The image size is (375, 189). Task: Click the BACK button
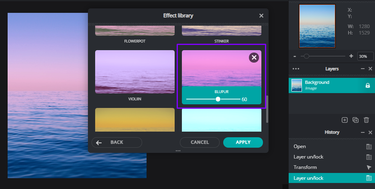(x=117, y=142)
